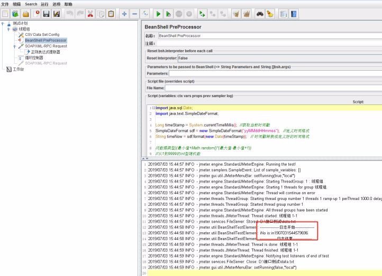This screenshot has height=276, width=382.
Task: Open the Search menu
Action: click(31, 4)
